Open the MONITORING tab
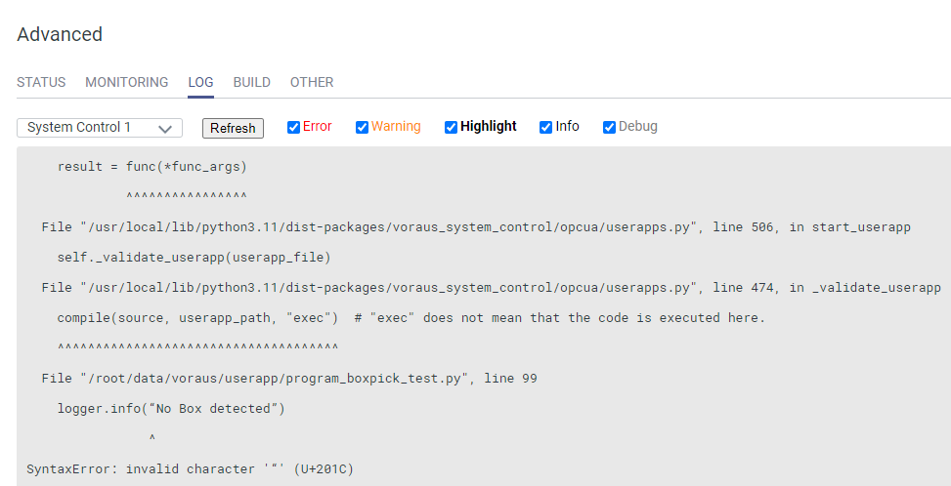 [x=126, y=82]
